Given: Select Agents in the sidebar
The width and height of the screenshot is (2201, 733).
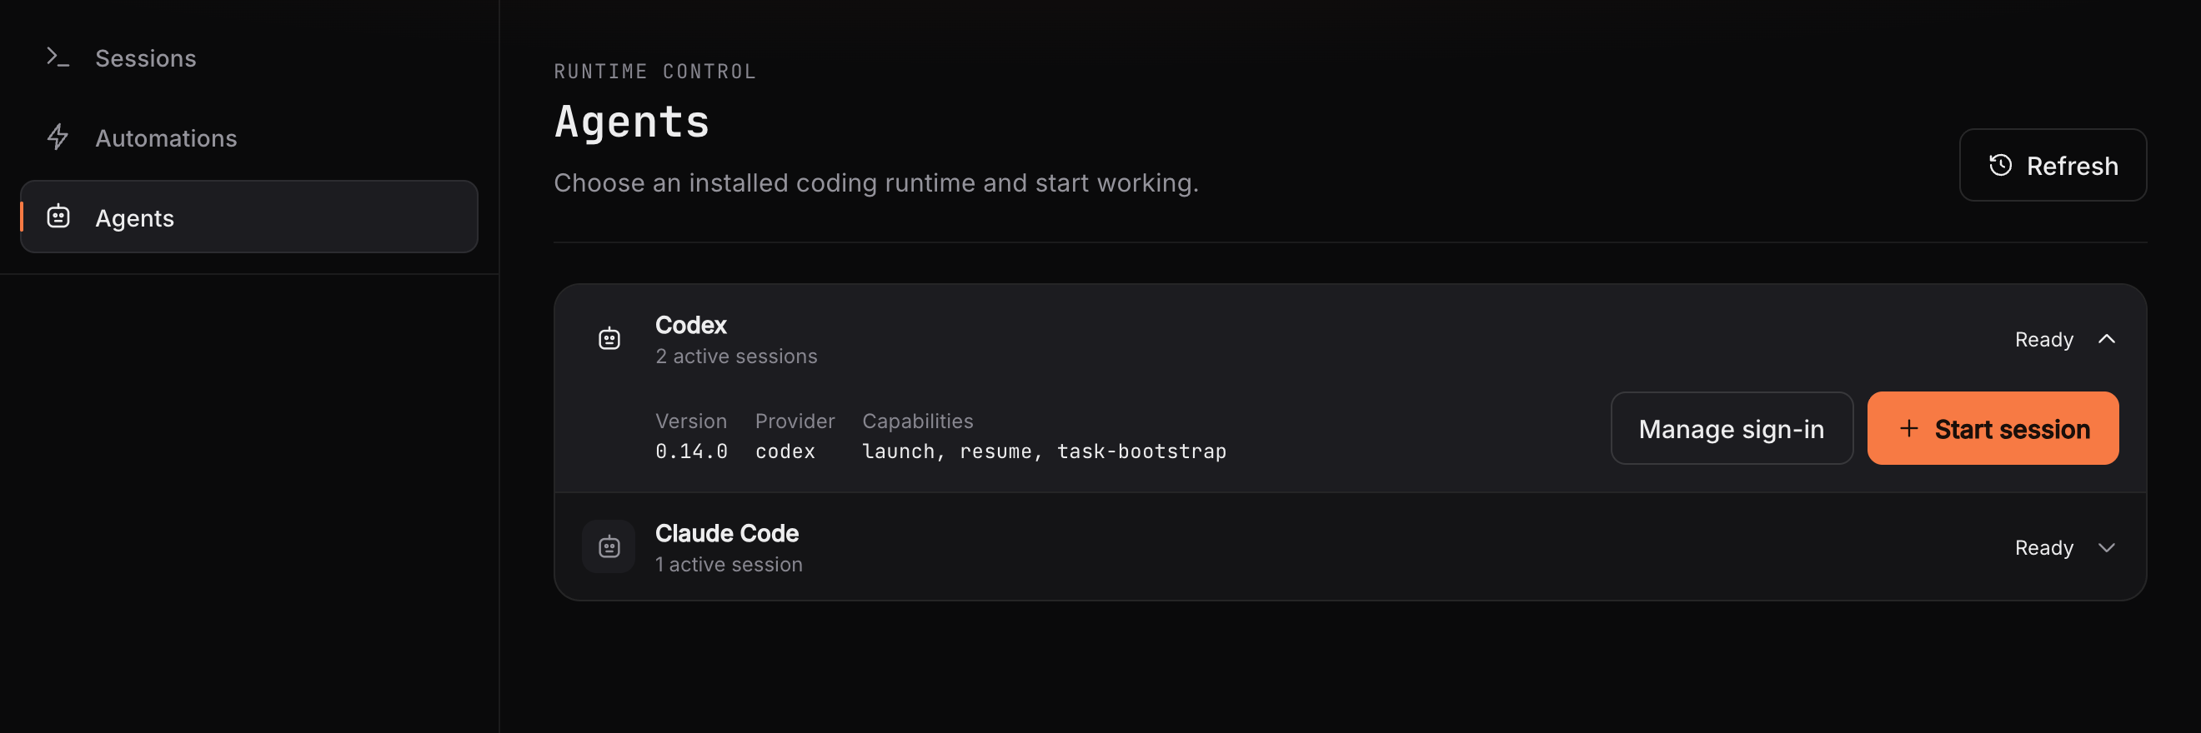Looking at the screenshot, I should coord(248,217).
